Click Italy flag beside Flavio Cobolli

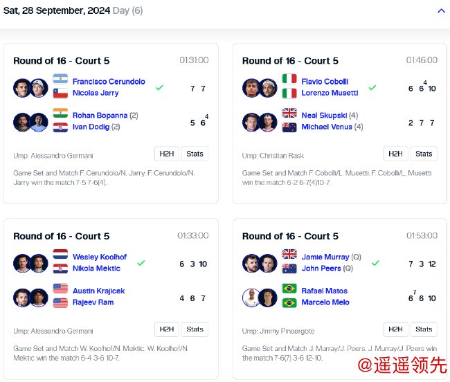289,80
